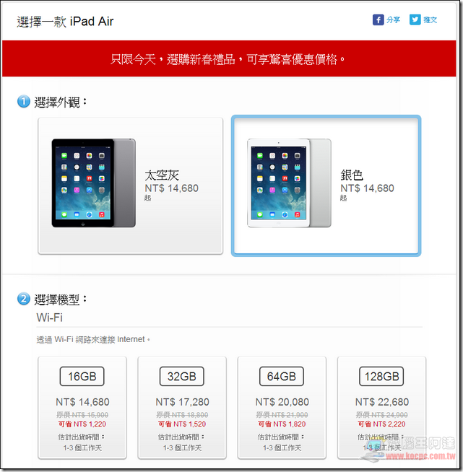This screenshot has height=472, width=463.
Task: Click the NT$ 22,680 price on 128GB card
Action: point(382,402)
